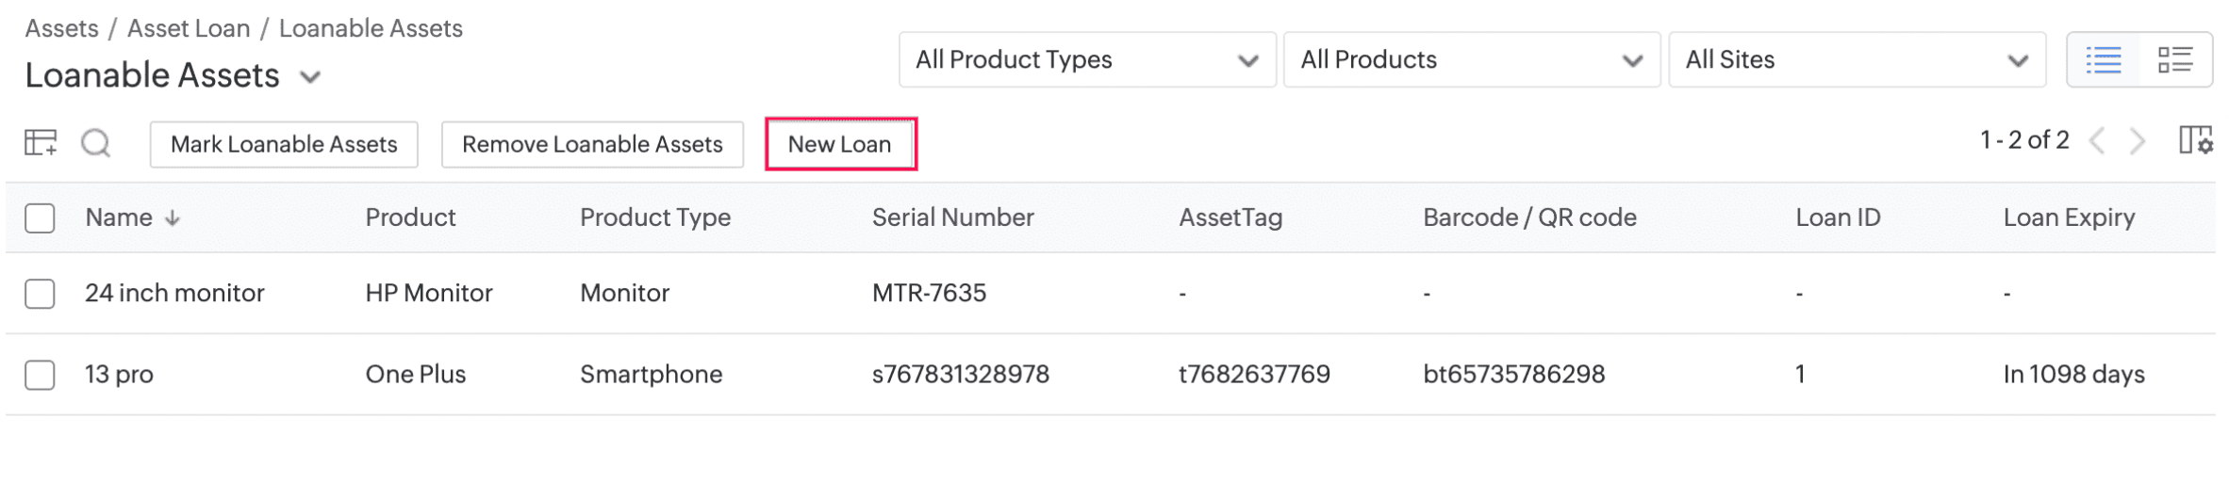
Task: Expand the All Products dropdown
Action: (x=1471, y=60)
